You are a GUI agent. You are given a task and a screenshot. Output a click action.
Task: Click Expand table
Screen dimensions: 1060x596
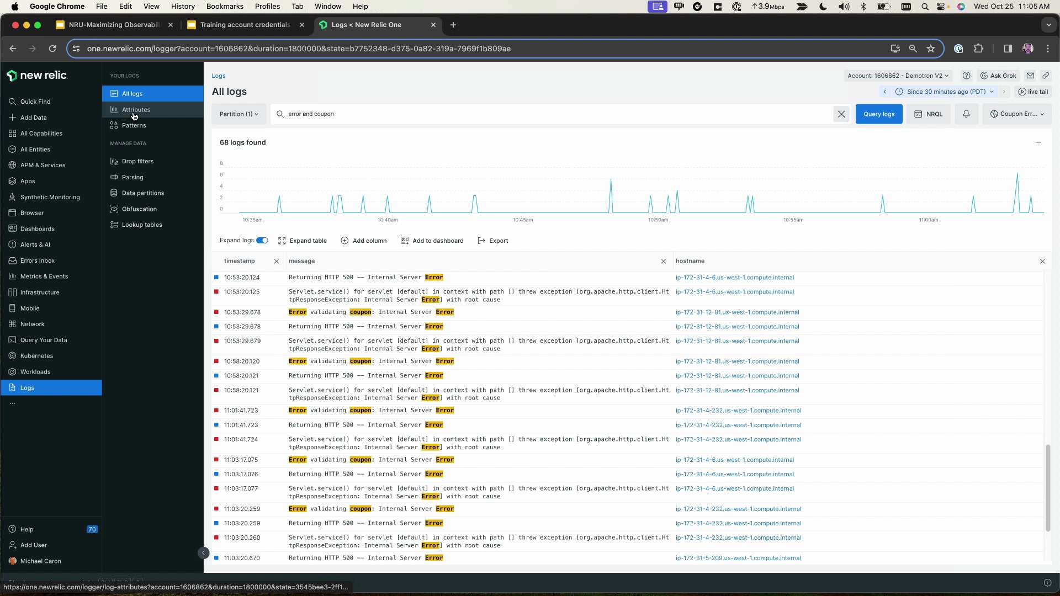(x=303, y=241)
